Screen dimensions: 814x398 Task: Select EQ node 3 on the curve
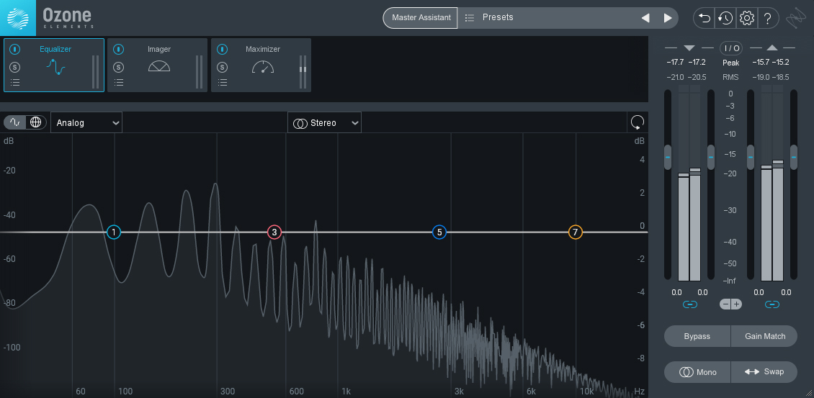pos(274,232)
